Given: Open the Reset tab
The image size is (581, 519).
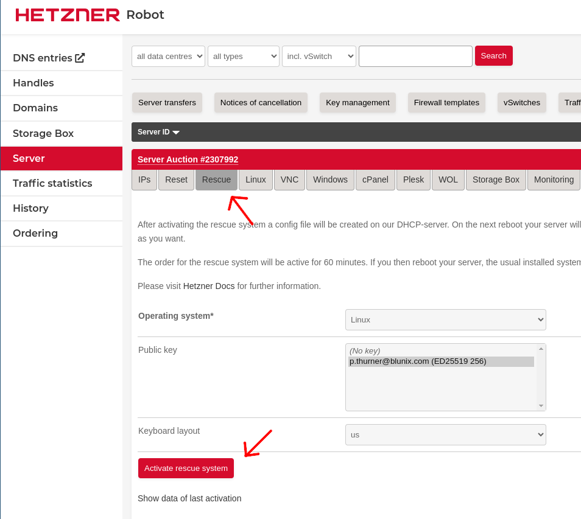Looking at the screenshot, I should tap(175, 179).
